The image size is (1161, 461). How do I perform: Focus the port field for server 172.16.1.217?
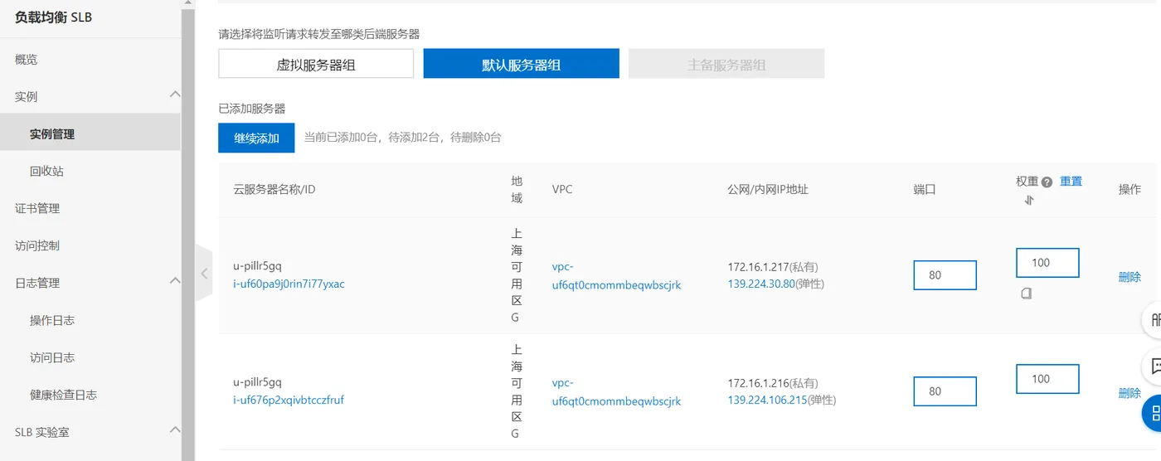(945, 275)
